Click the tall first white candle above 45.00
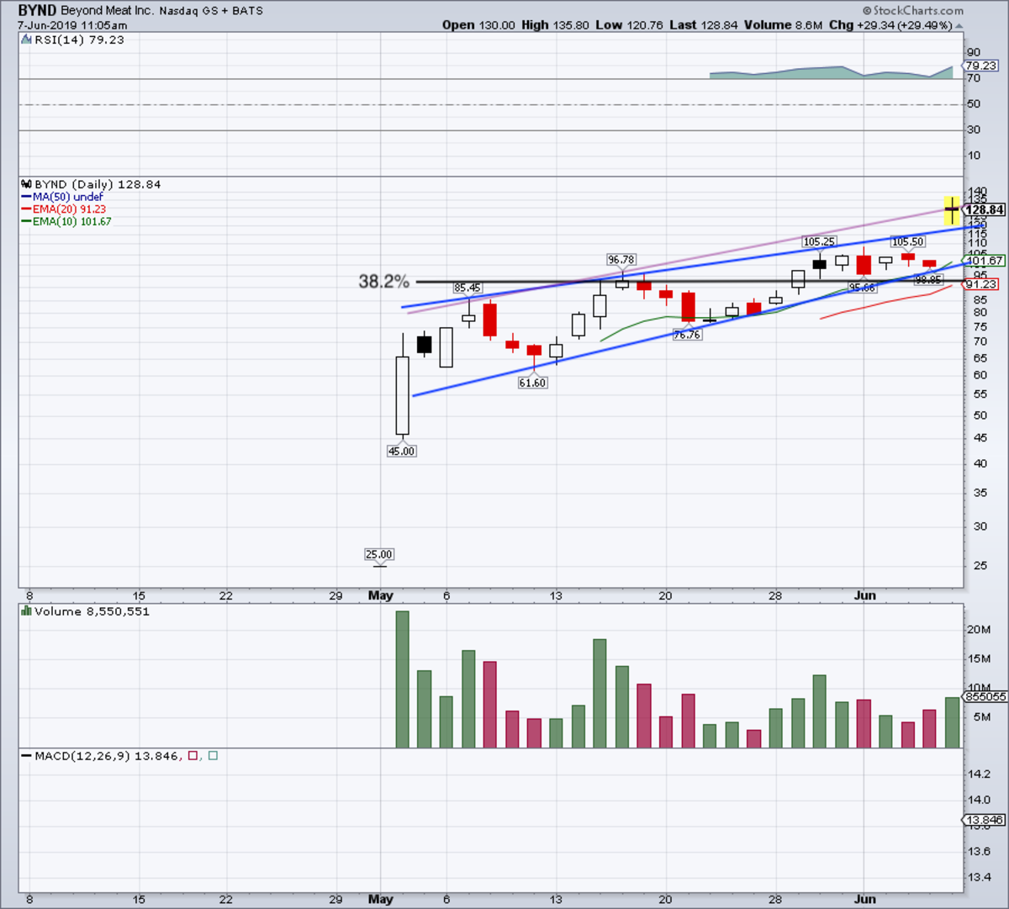This screenshot has width=1009, height=909. pyautogui.click(x=402, y=395)
